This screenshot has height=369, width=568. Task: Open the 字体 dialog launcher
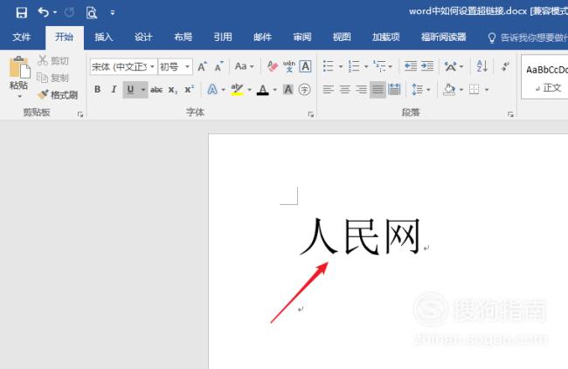(x=311, y=114)
